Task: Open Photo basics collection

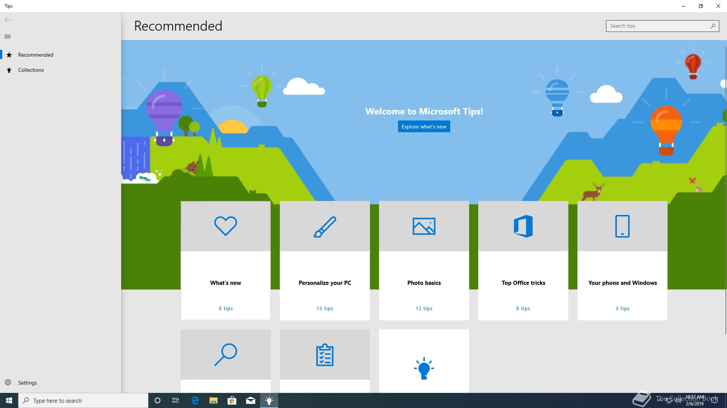Action: click(424, 261)
